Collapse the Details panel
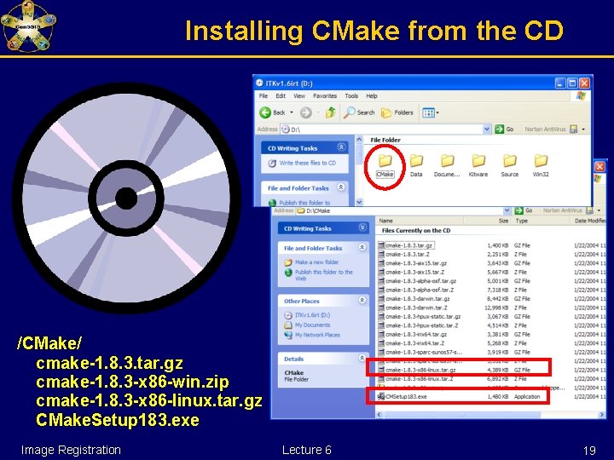The width and height of the screenshot is (614, 460). [362, 358]
